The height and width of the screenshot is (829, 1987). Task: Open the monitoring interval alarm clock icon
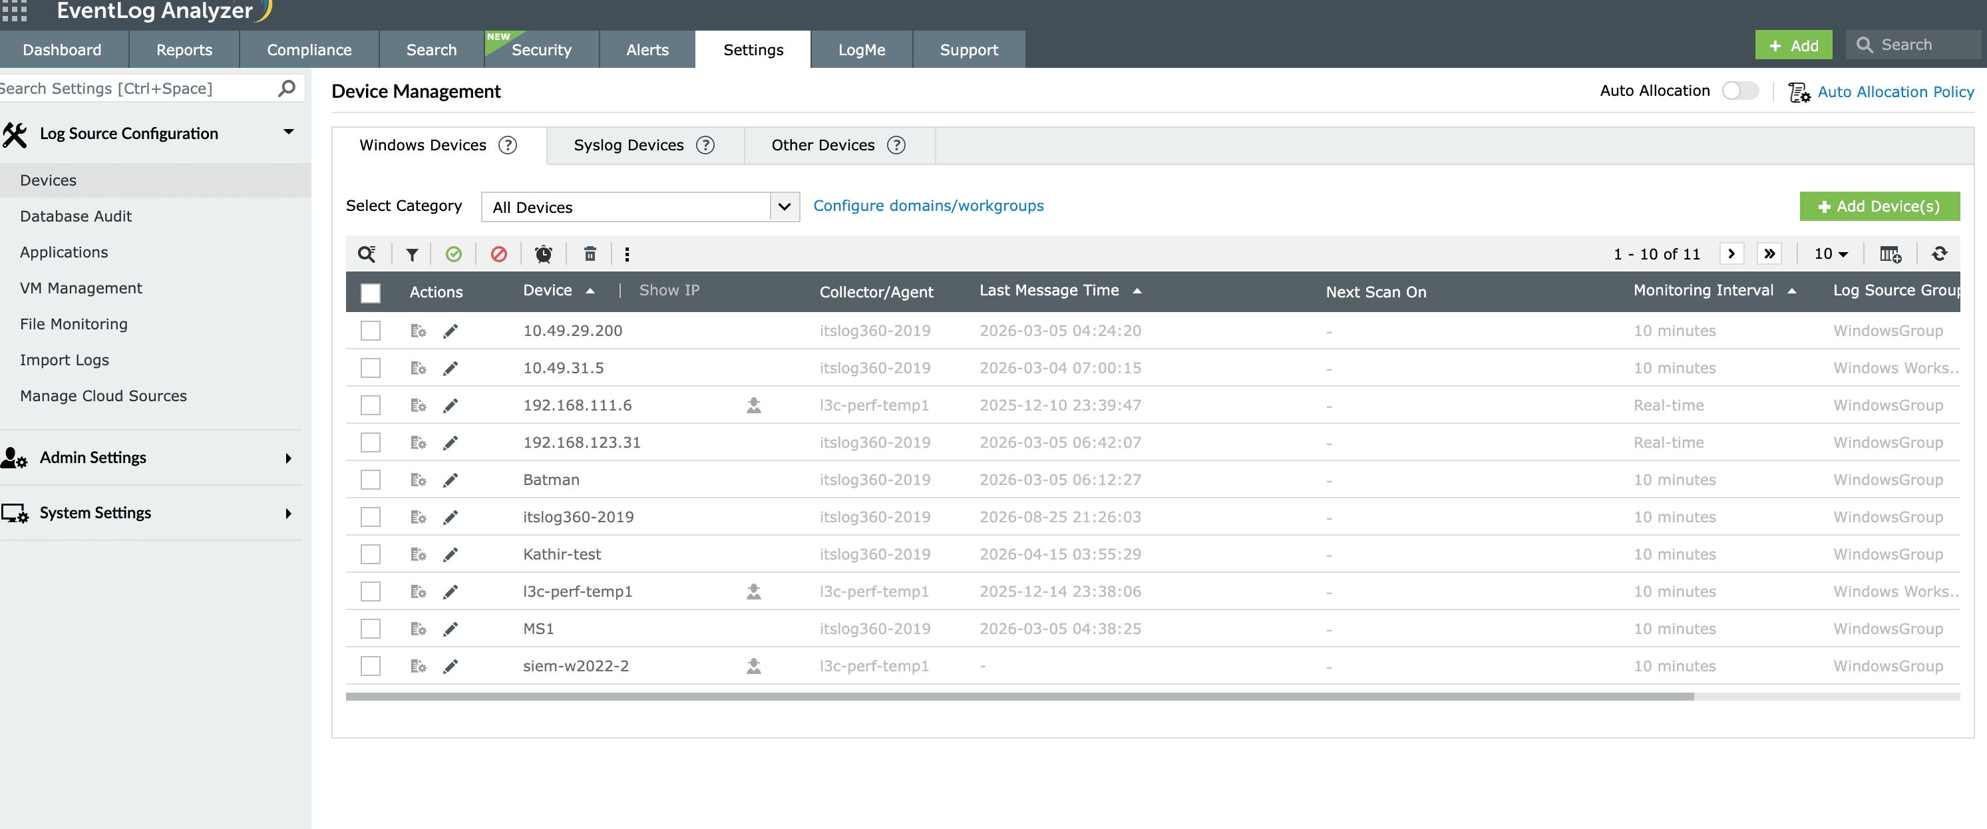[x=544, y=253]
